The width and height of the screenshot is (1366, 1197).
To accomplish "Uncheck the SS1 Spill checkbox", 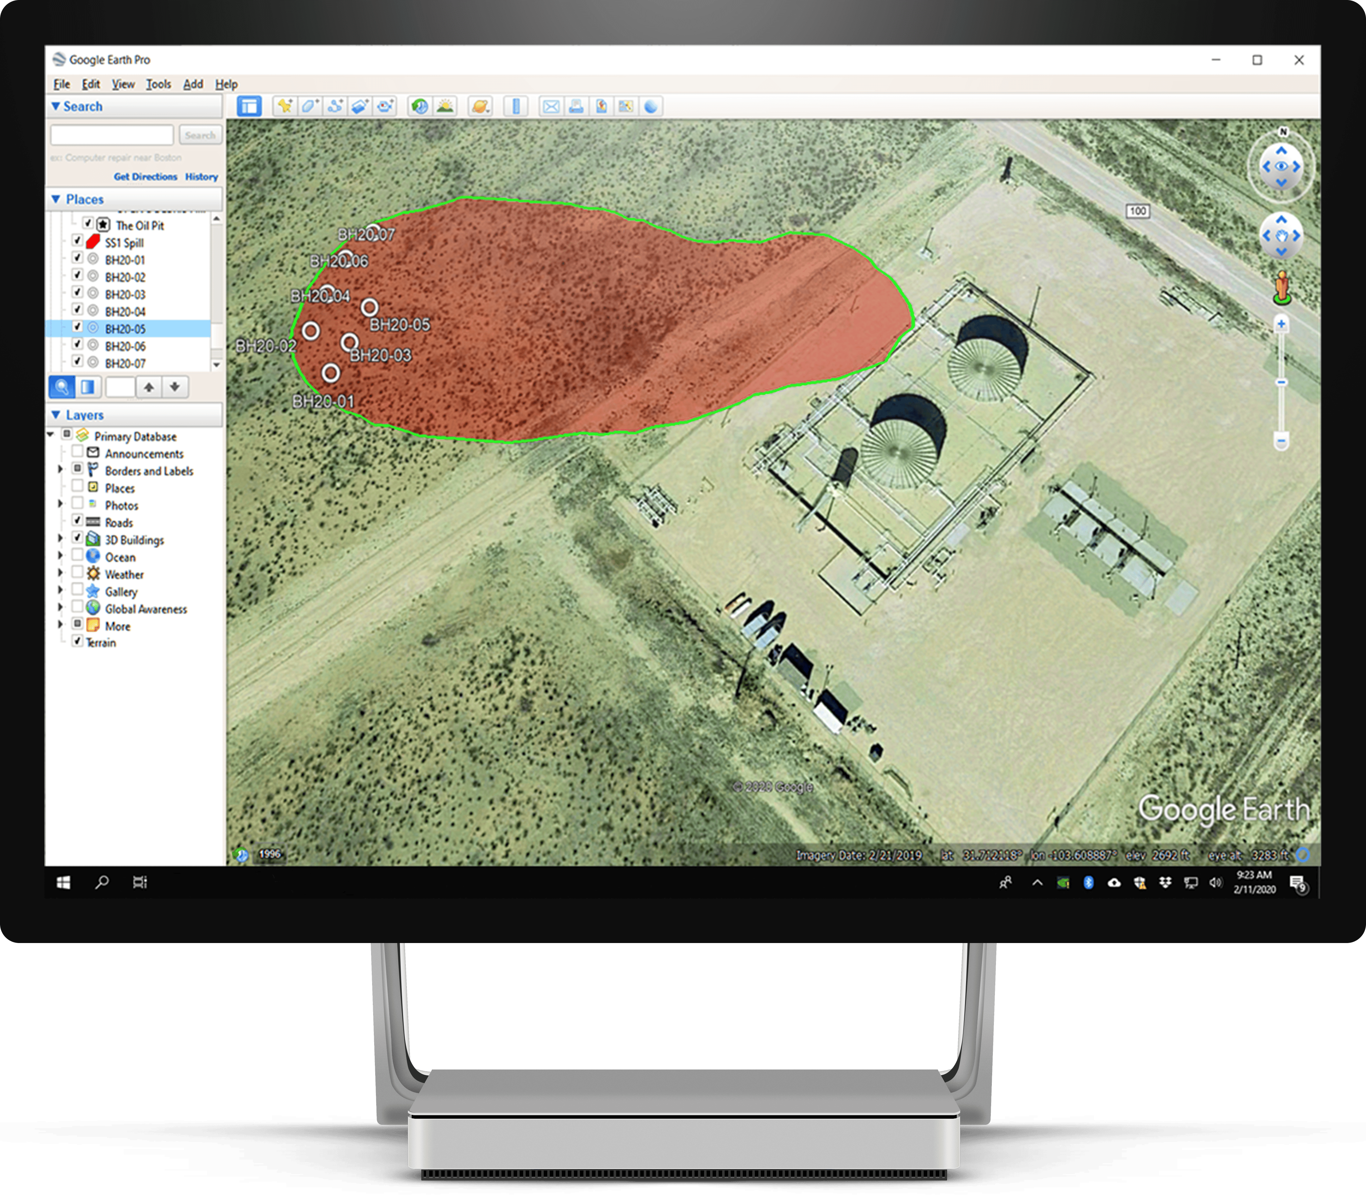I will click(77, 241).
